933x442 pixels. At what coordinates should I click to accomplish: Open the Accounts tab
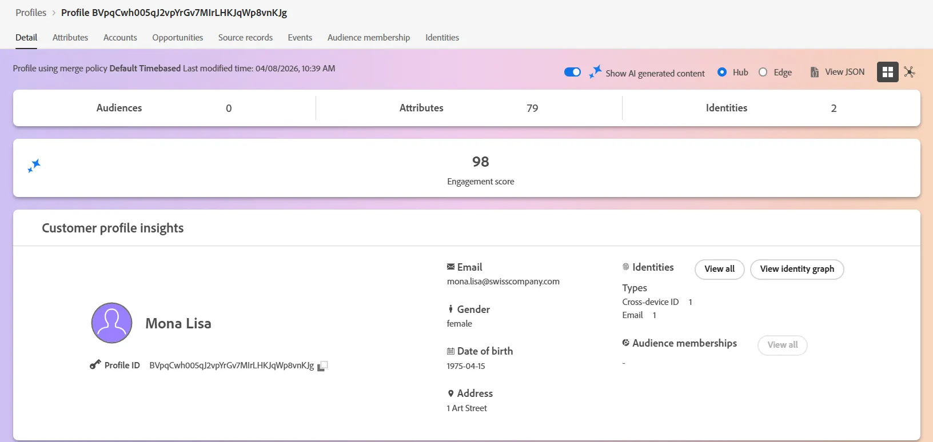(120, 38)
